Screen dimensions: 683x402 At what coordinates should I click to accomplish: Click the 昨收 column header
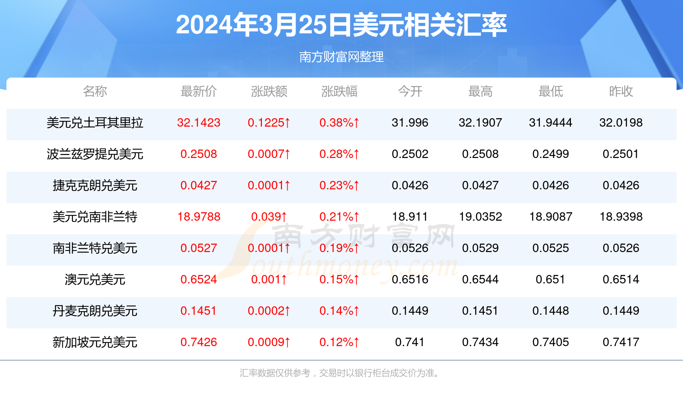[x=621, y=92]
